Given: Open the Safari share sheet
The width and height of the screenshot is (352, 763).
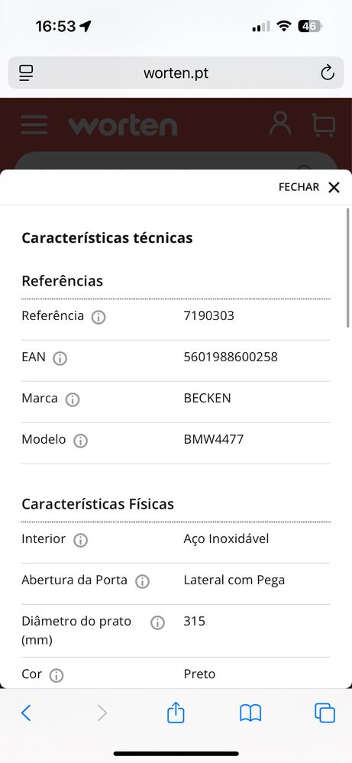Looking at the screenshot, I should coord(176,713).
